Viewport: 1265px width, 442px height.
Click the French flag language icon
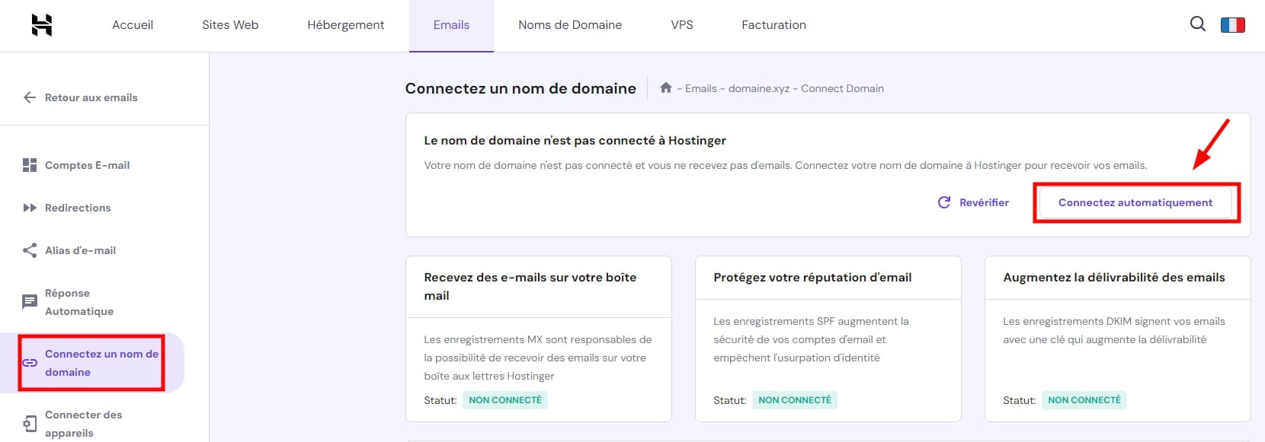(x=1232, y=25)
